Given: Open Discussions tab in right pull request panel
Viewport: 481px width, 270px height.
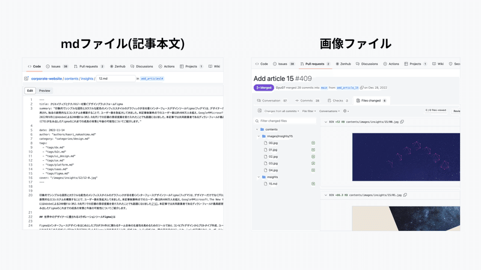Looking at the screenshot, I should click(367, 64).
